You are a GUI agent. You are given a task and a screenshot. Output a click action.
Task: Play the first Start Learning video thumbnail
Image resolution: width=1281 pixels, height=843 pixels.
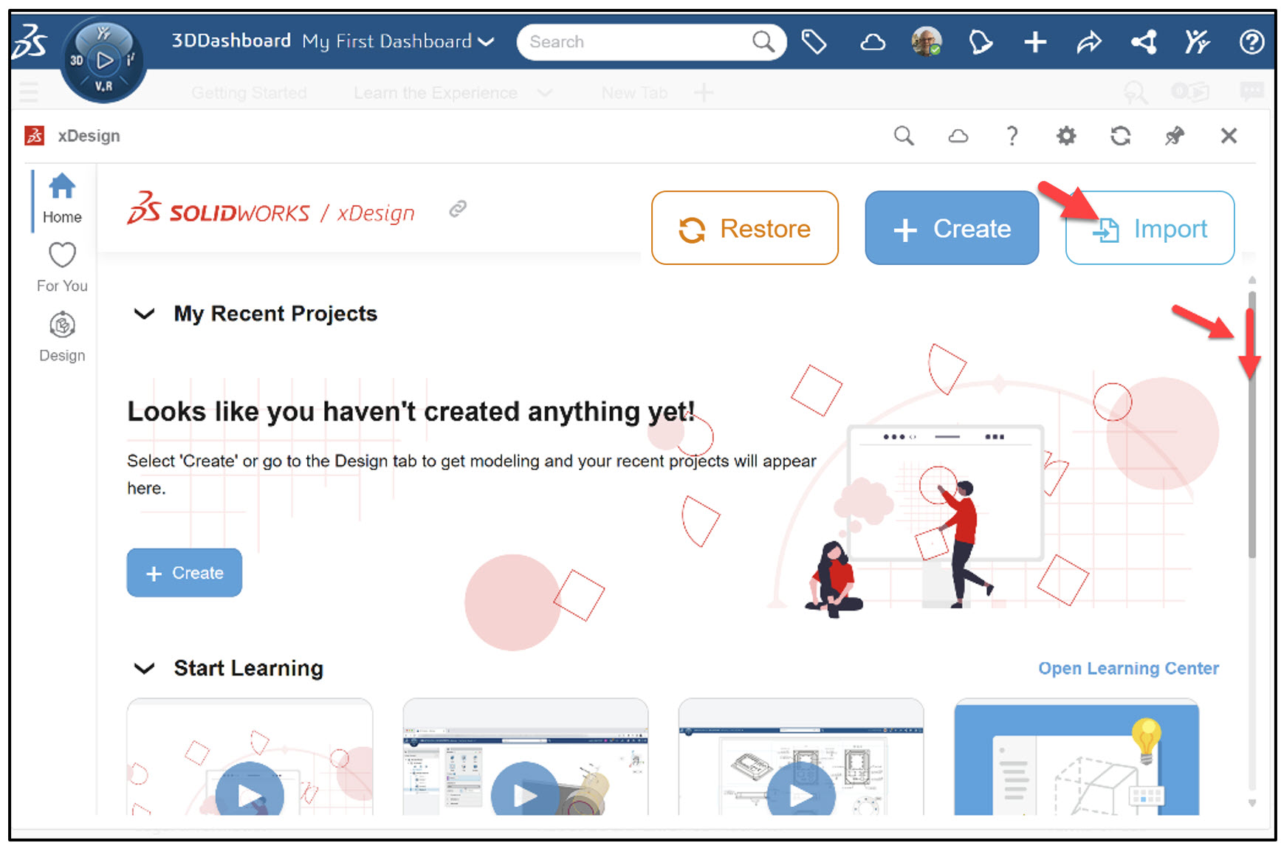[249, 791]
